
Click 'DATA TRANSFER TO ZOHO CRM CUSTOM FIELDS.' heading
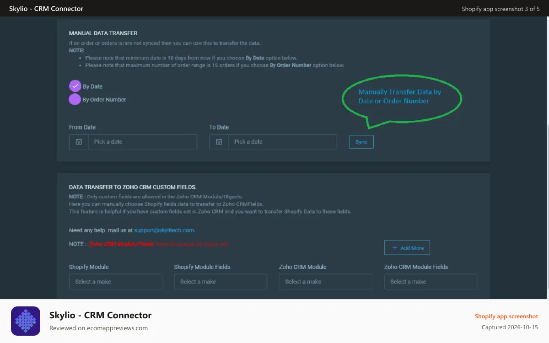coord(133,187)
